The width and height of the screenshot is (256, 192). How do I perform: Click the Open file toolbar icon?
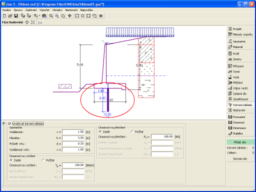click(10, 16)
